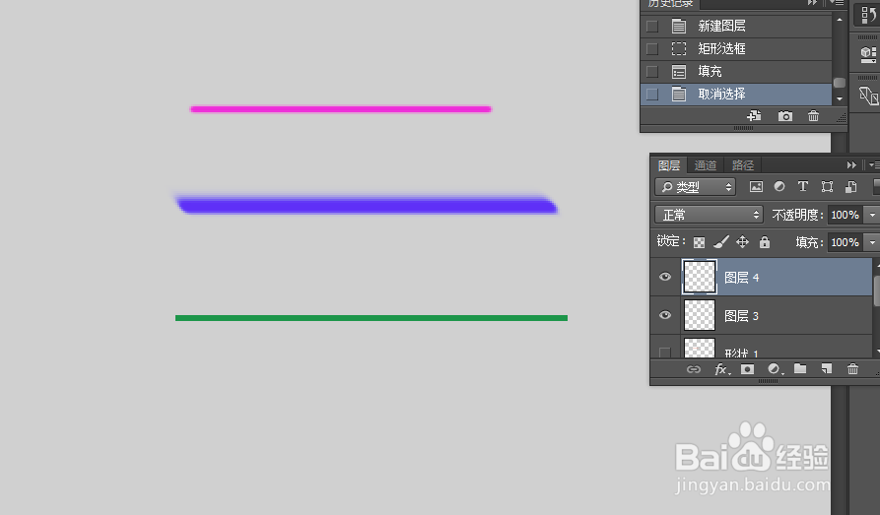Lock image pixels brush icon
The width and height of the screenshot is (880, 515).
pos(721,242)
